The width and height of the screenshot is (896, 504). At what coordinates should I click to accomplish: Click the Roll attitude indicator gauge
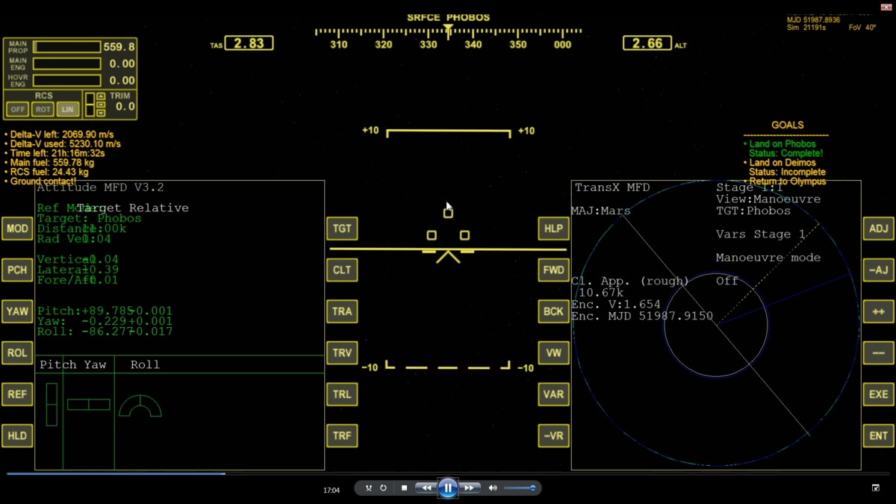[x=140, y=405]
